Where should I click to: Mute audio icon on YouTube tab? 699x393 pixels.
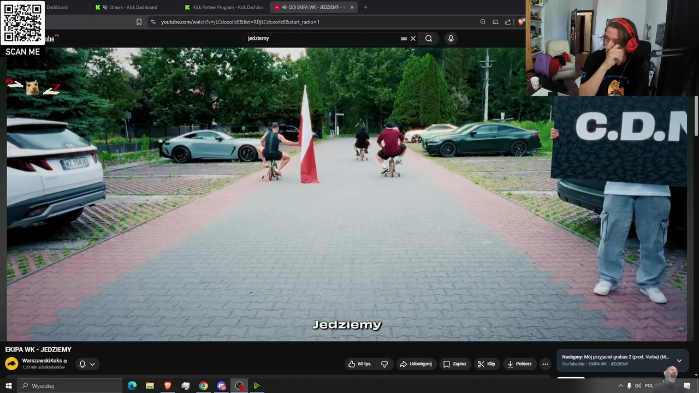coord(285,7)
